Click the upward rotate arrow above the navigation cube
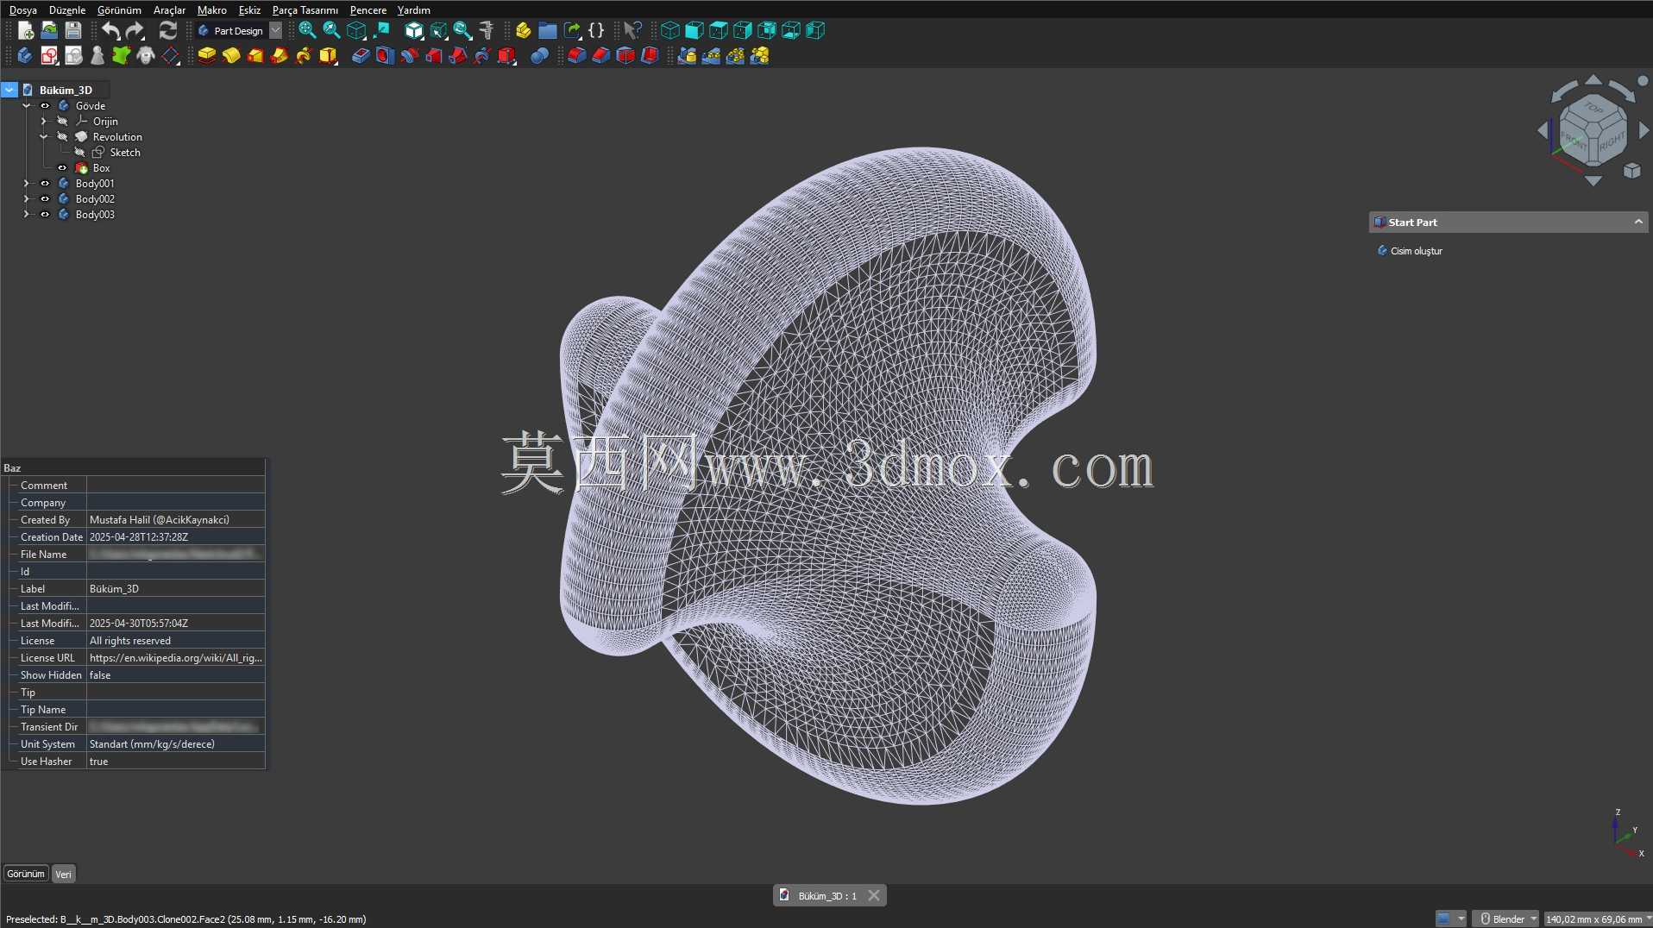The height and width of the screenshot is (928, 1653). click(x=1593, y=80)
